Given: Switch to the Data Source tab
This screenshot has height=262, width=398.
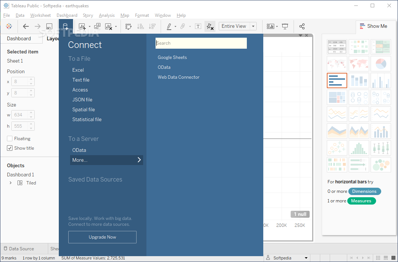Looking at the screenshot, I should [x=22, y=249].
